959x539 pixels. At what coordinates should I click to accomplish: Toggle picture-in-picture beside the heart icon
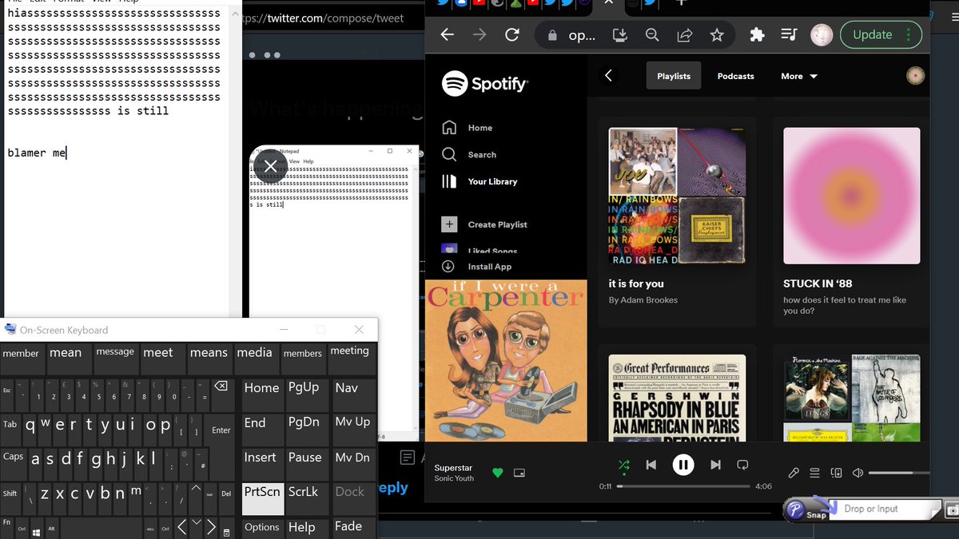click(x=519, y=473)
